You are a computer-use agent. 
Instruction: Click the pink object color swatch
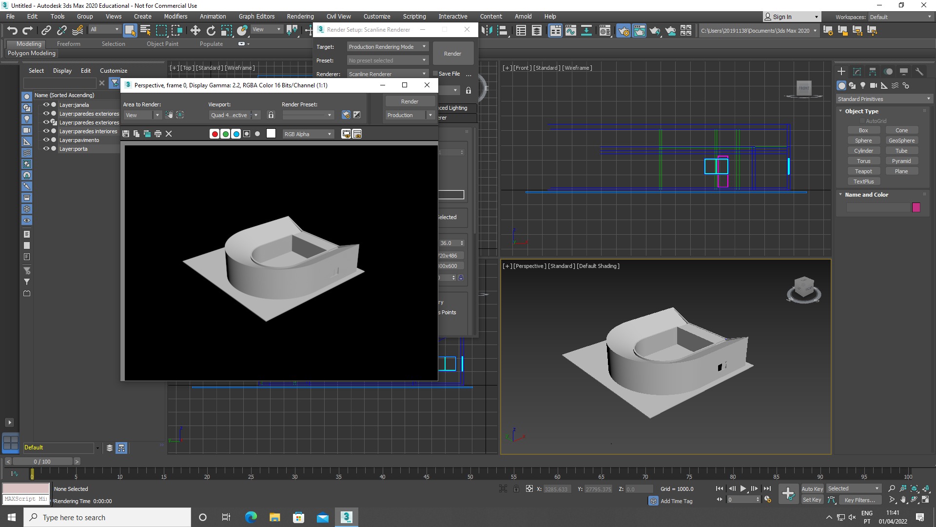(x=916, y=207)
